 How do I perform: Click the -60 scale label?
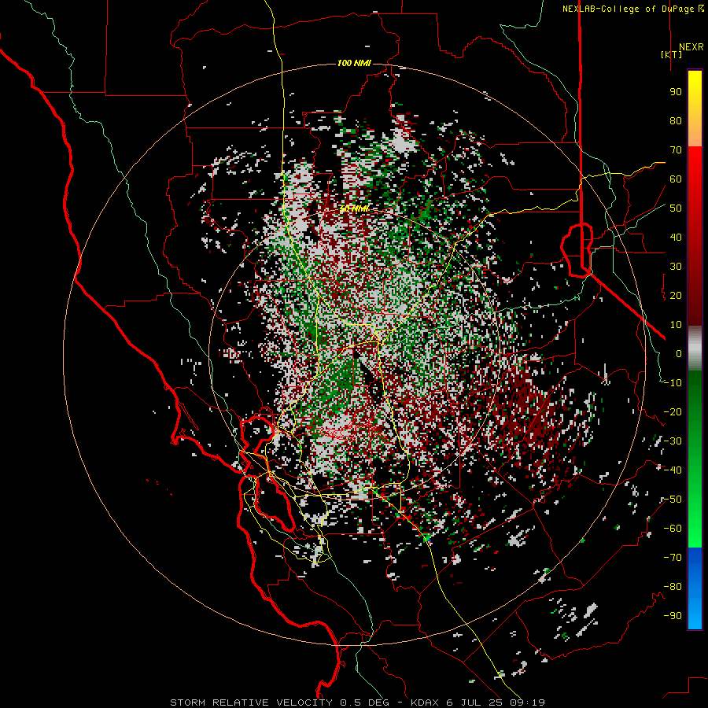point(673,529)
